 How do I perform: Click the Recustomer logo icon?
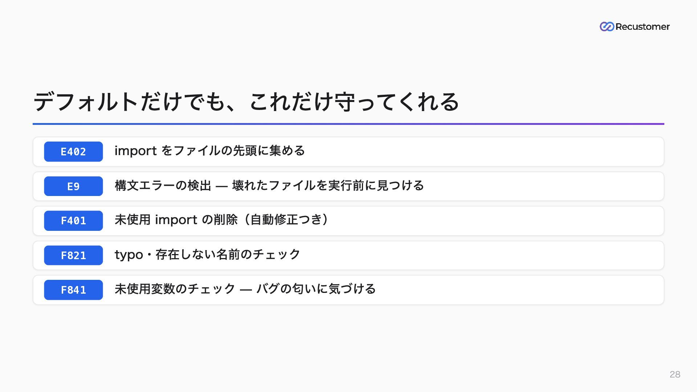point(607,26)
